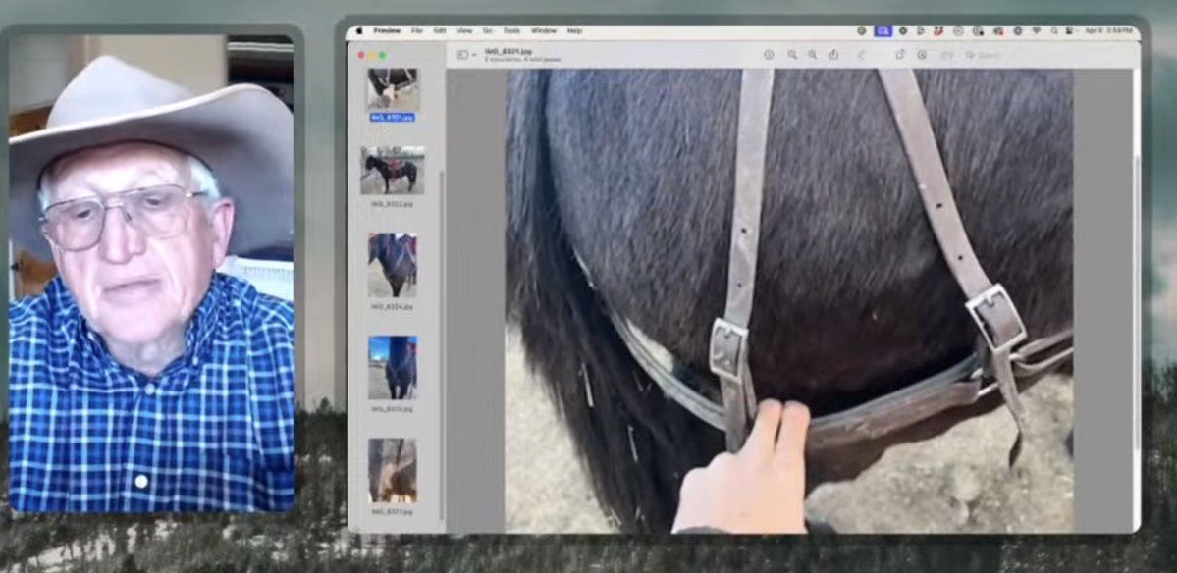
Task: Click the blue highlighted screen-sharing menu bar icon
Action: pyautogui.click(x=883, y=30)
